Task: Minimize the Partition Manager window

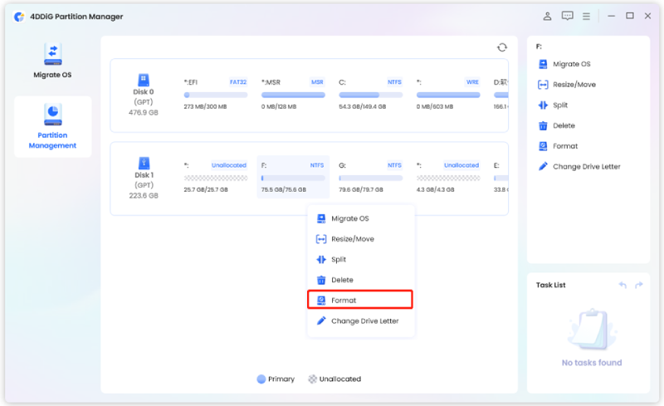Action: tap(611, 16)
